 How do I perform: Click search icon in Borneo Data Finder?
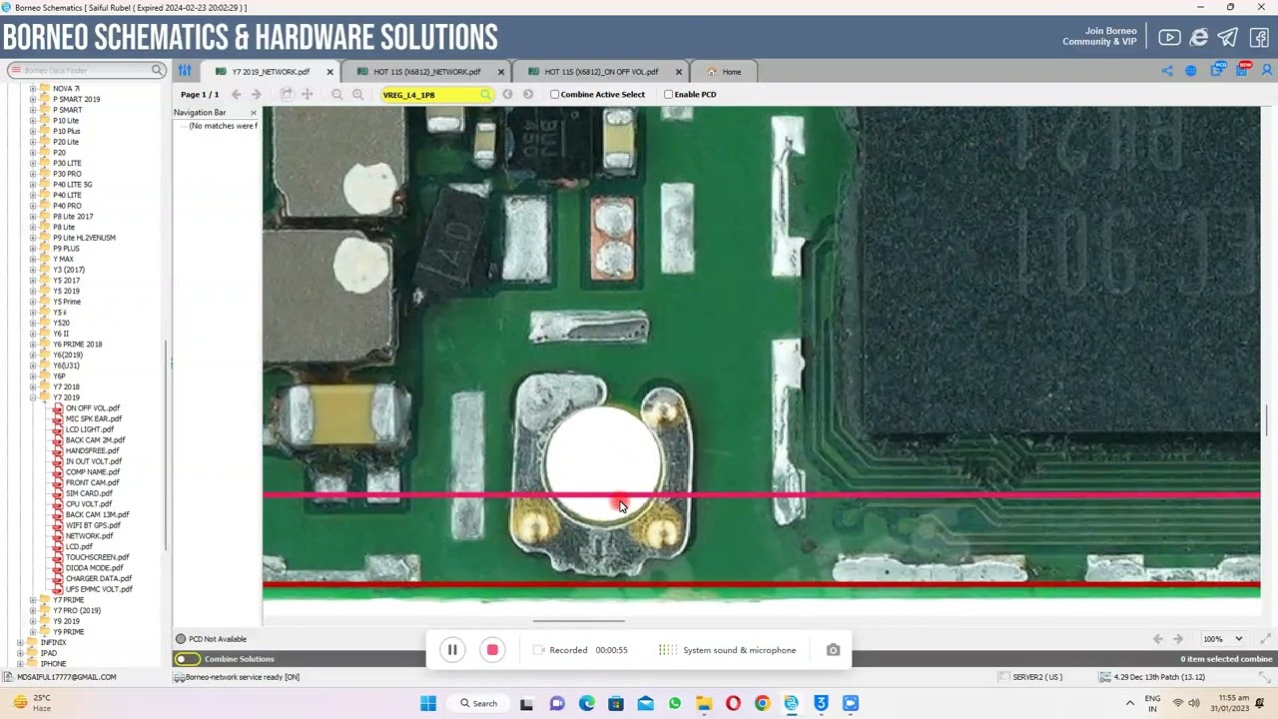(157, 70)
